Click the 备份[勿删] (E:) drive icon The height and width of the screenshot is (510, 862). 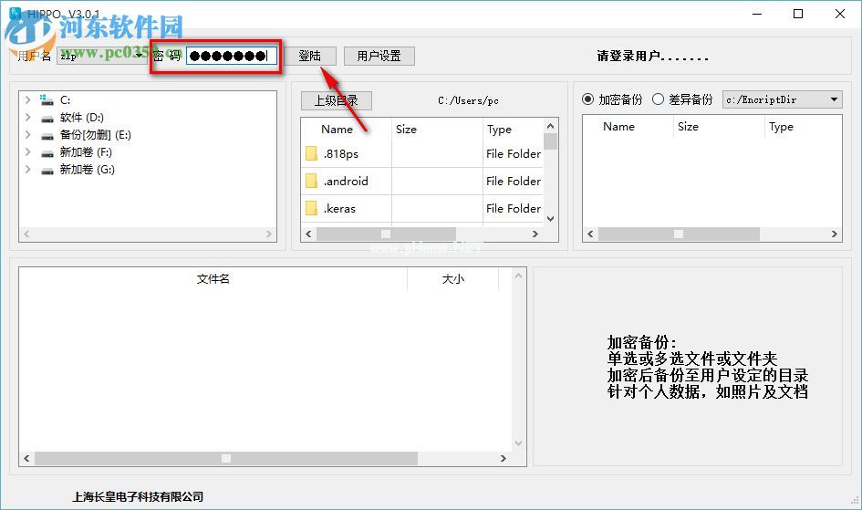47,136
